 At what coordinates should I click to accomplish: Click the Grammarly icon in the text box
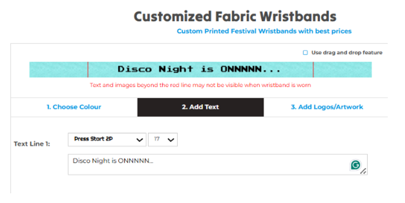[355, 165]
